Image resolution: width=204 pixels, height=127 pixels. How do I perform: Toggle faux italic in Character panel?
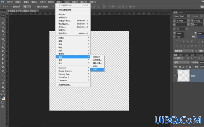181,41
